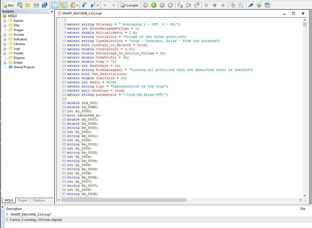Open file using the folder icon
312x228 pixels.
(28, 5)
